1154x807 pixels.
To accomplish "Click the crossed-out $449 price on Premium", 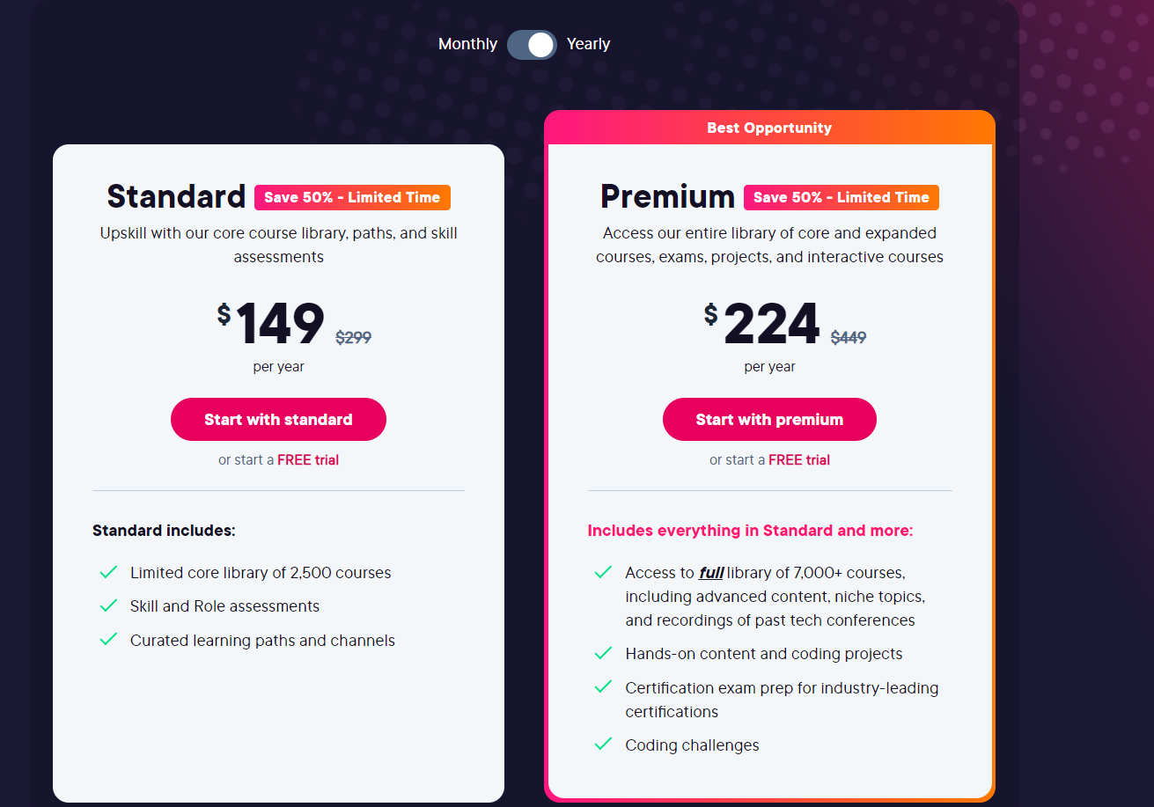I will pyautogui.click(x=848, y=336).
